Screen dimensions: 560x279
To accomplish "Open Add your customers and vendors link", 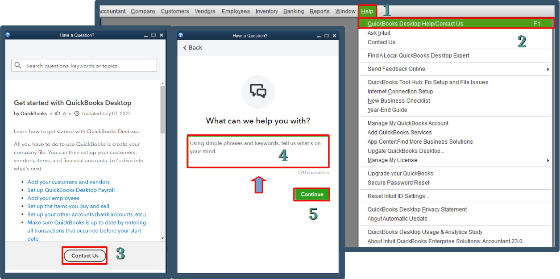I will click(x=68, y=182).
